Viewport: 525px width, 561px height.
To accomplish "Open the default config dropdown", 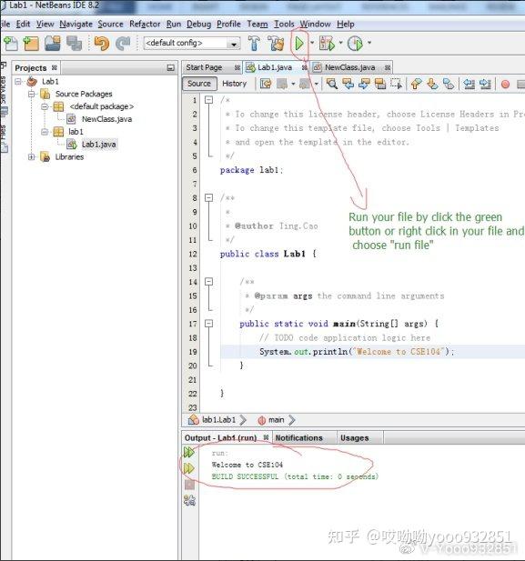I will pyautogui.click(x=234, y=44).
